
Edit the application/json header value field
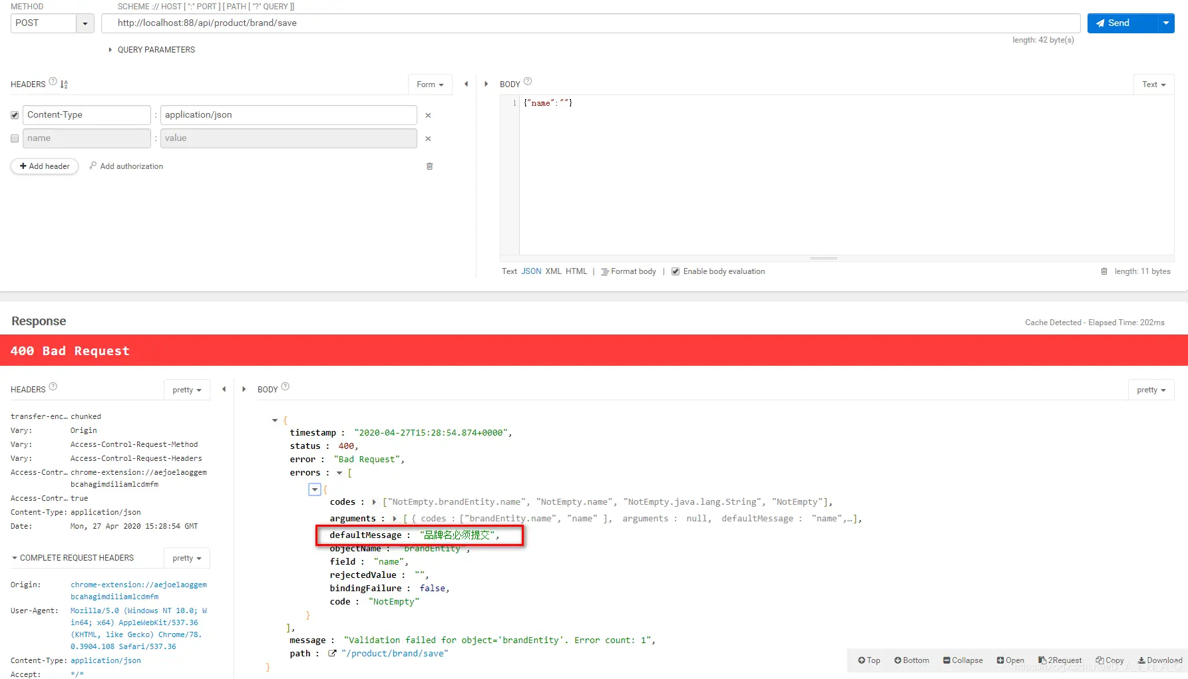tap(289, 115)
